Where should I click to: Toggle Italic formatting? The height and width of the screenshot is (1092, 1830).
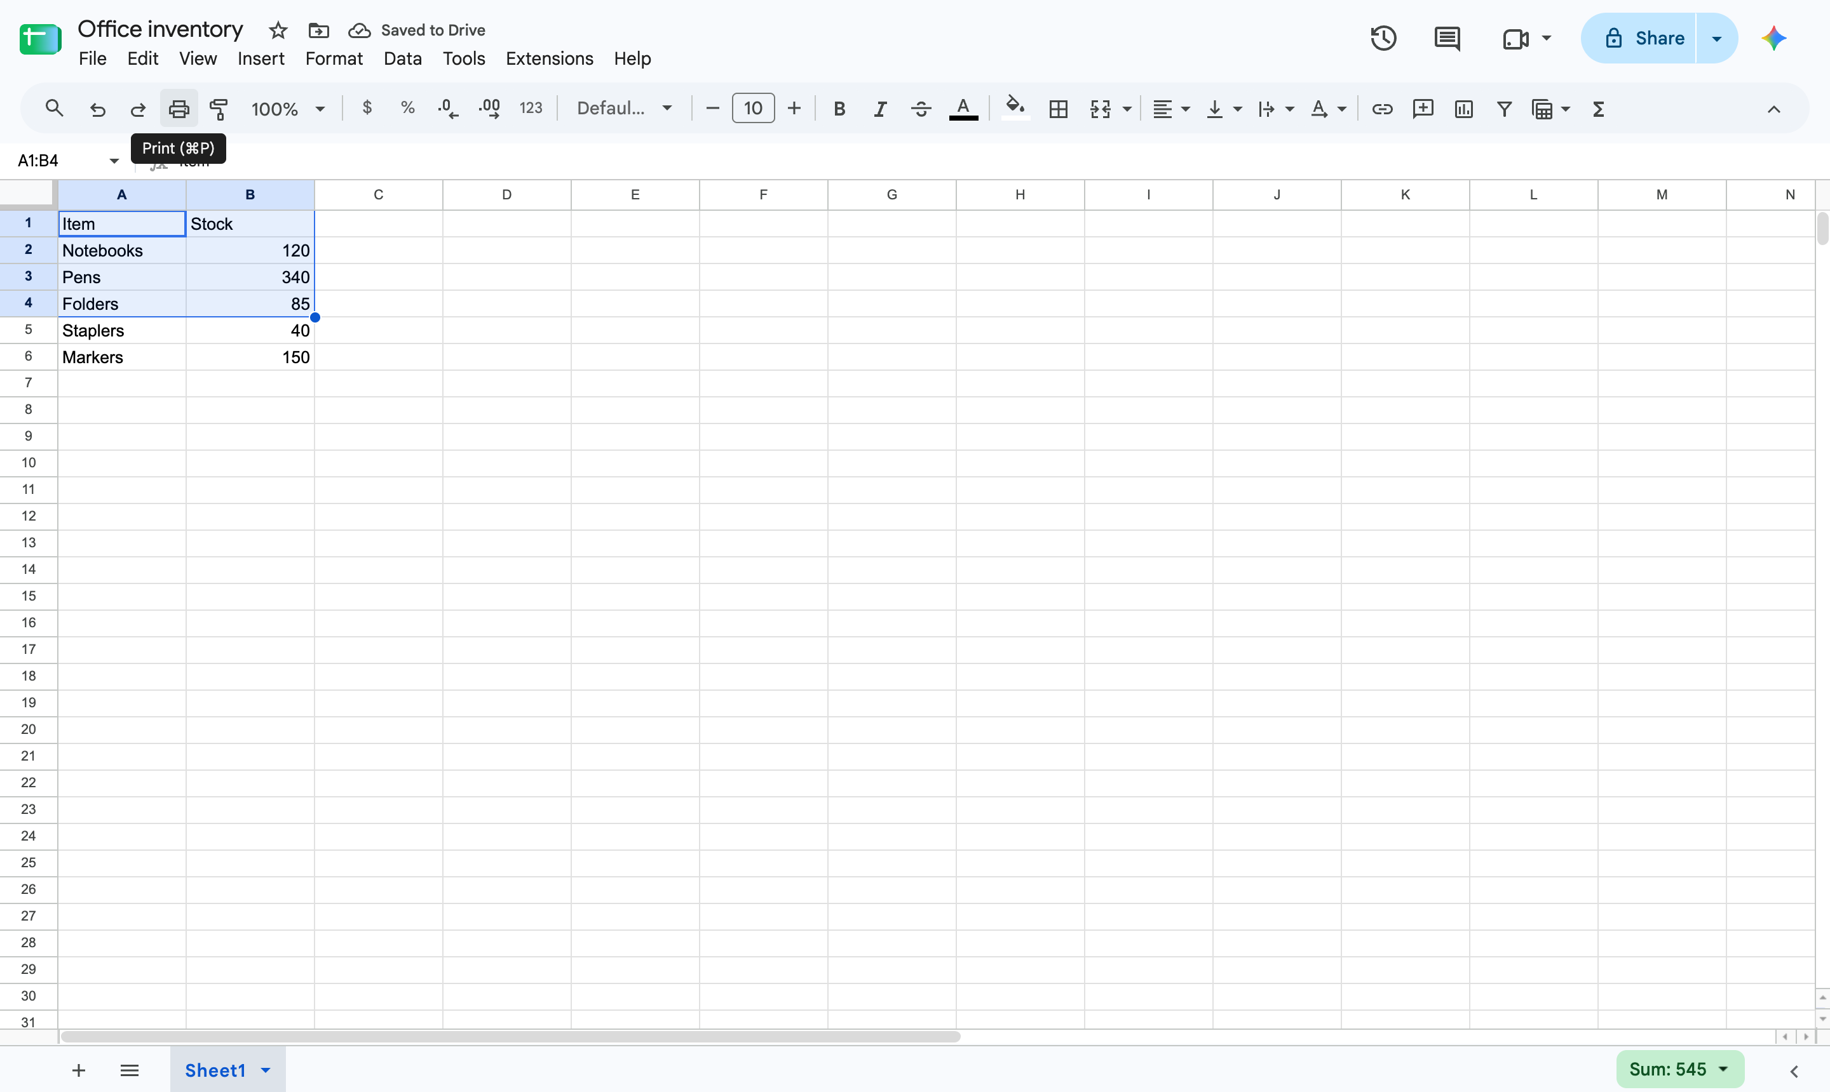point(880,109)
